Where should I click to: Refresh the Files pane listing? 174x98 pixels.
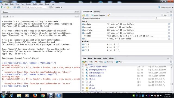[x=171, y=62]
